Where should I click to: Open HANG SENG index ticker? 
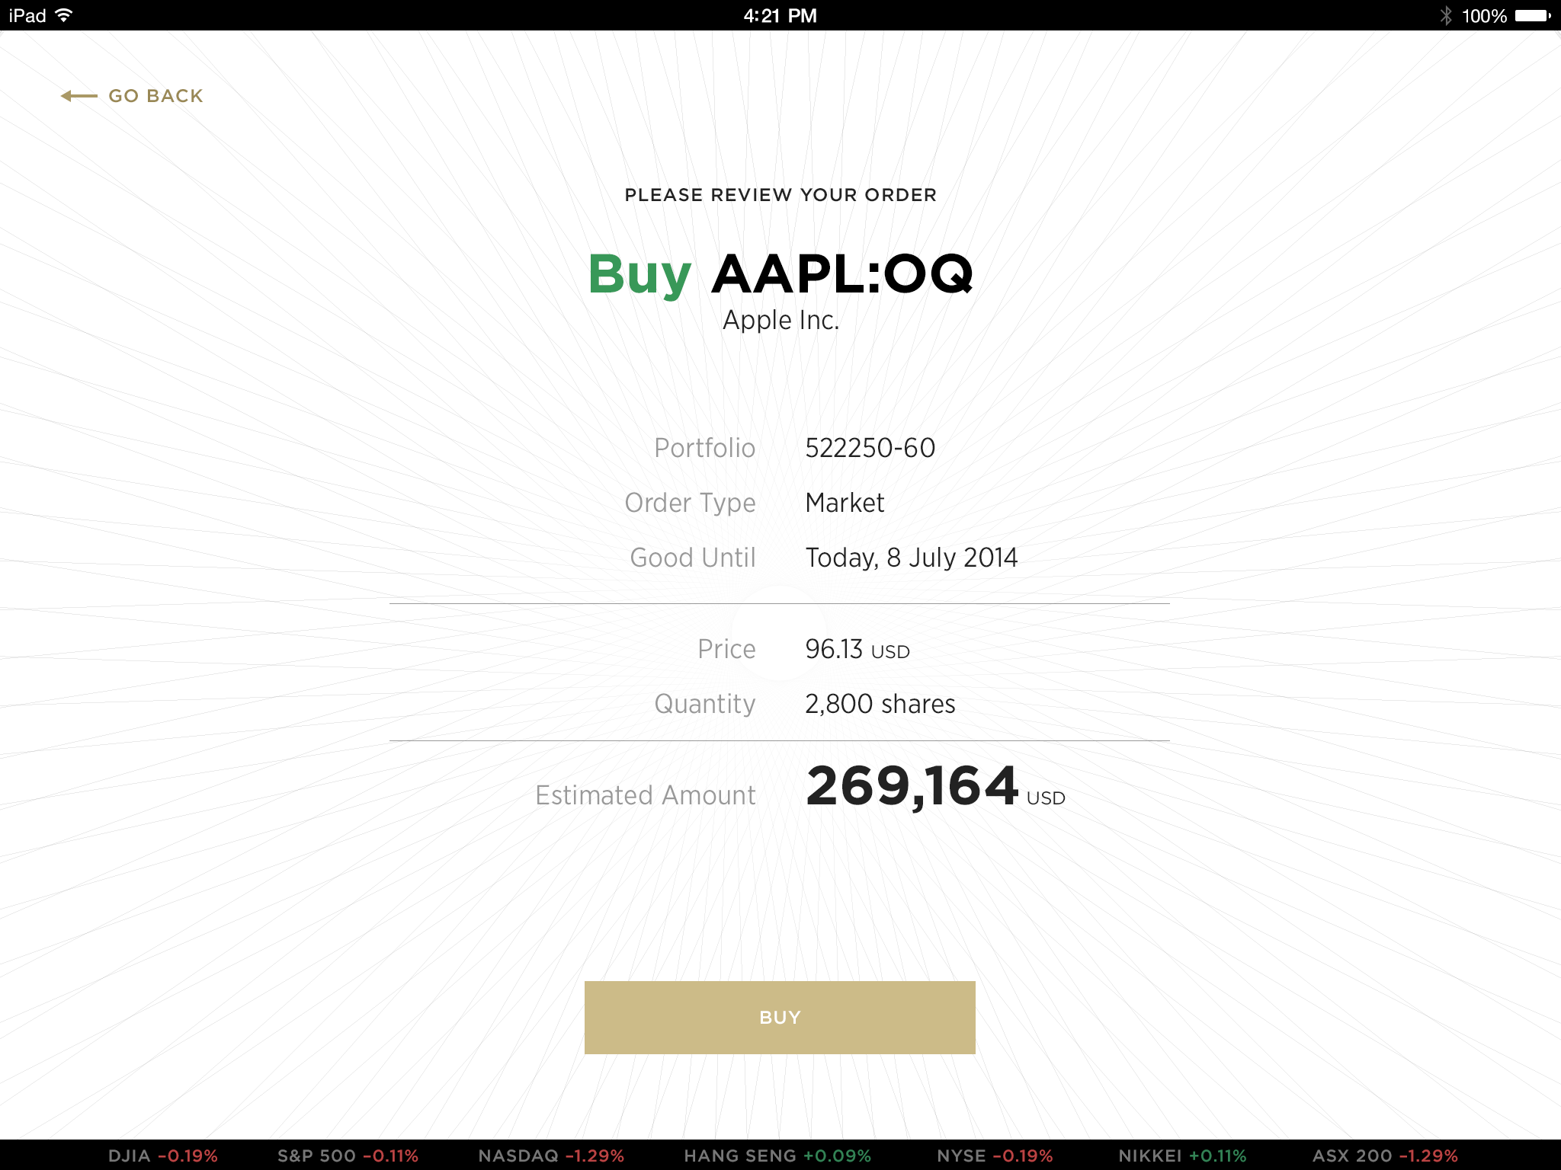[777, 1156]
